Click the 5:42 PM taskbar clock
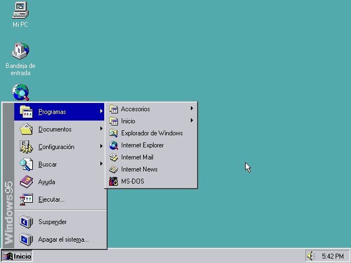 coord(333,256)
